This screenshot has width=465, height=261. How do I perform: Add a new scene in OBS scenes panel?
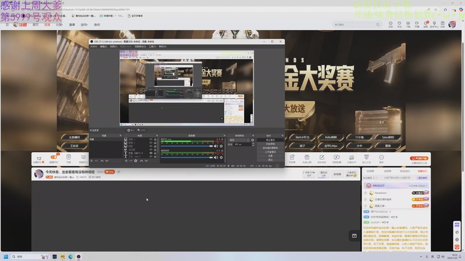[92, 161]
